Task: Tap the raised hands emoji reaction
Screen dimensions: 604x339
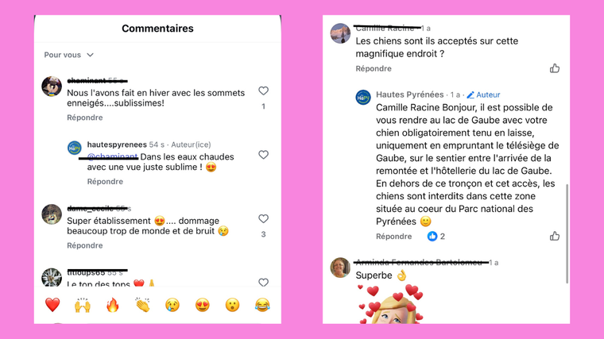Action: click(x=83, y=305)
